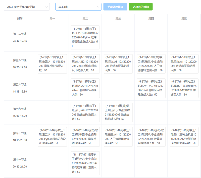Open the 2023-2024学年 第1学期 semester dropdown
This screenshot has height=178, width=201.
point(27,7)
